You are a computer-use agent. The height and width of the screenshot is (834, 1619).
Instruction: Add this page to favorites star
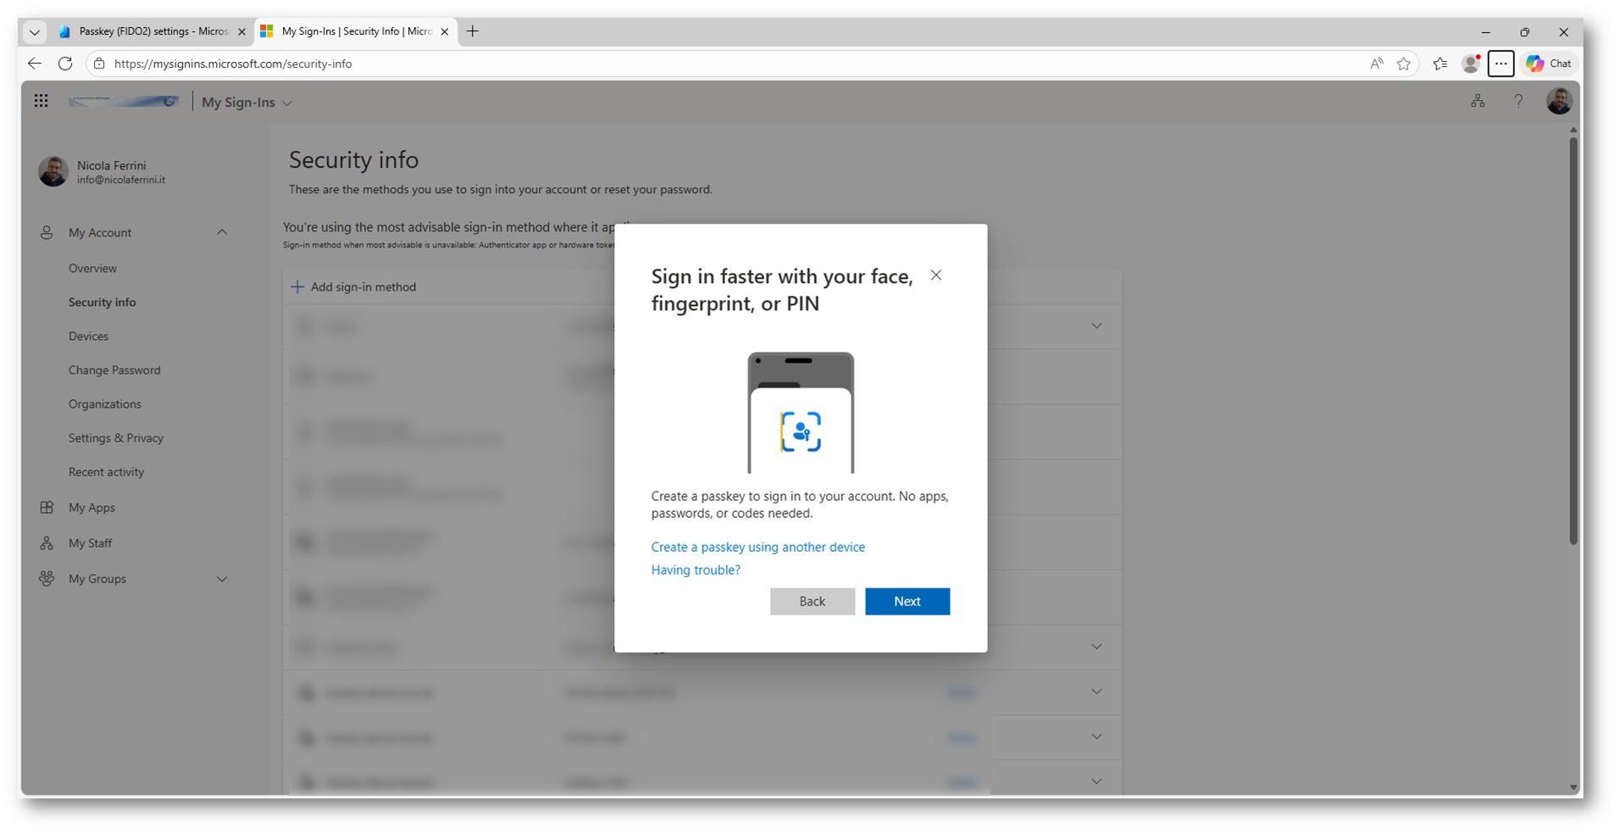(x=1404, y=64)
